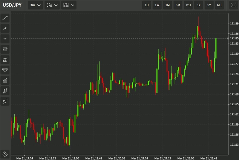Click the Mar 31, 23:48 time label

209,158
